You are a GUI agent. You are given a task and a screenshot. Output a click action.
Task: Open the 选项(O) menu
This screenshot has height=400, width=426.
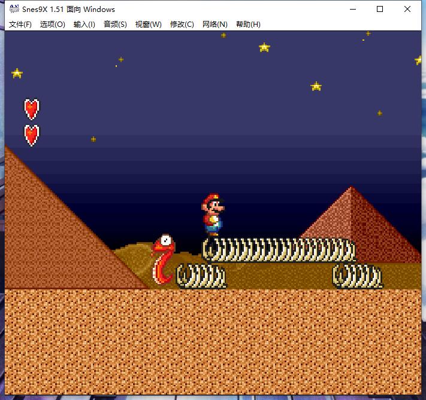[x=53, y=25]
